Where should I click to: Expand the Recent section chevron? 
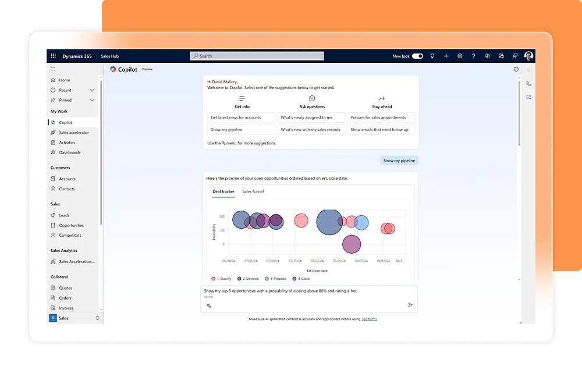92,90
